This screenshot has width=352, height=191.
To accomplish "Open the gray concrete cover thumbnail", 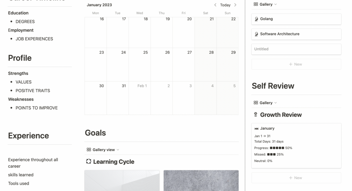I will pos(201,180).
